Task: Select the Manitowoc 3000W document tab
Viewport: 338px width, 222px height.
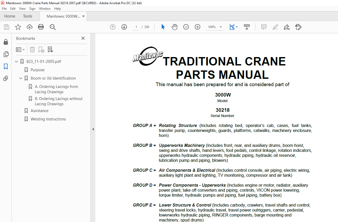Action: pyautogui.click(x=63, y=16)
